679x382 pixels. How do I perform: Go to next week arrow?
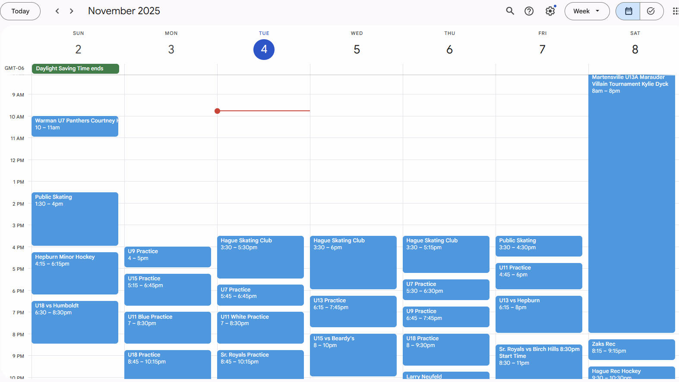(x=72, y=11)
